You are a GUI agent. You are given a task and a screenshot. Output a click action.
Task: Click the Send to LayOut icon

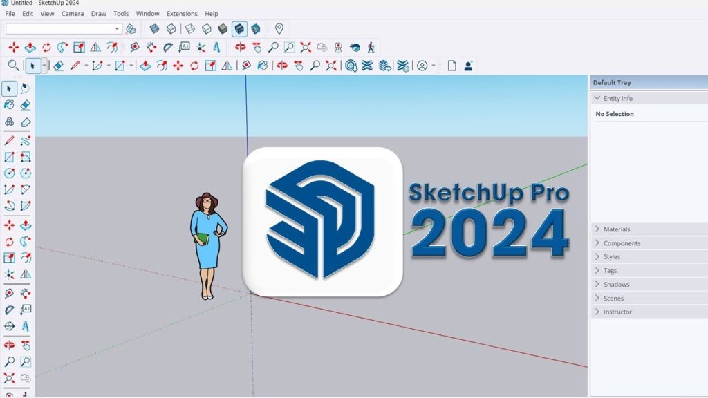(384, 66)
